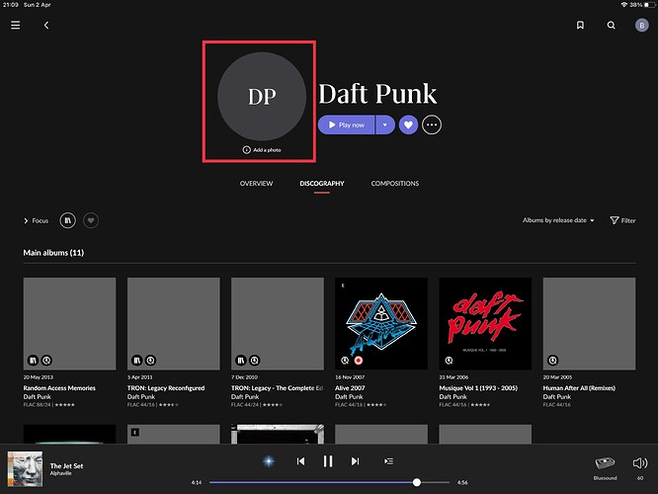Click the Add a photo link

262,149
